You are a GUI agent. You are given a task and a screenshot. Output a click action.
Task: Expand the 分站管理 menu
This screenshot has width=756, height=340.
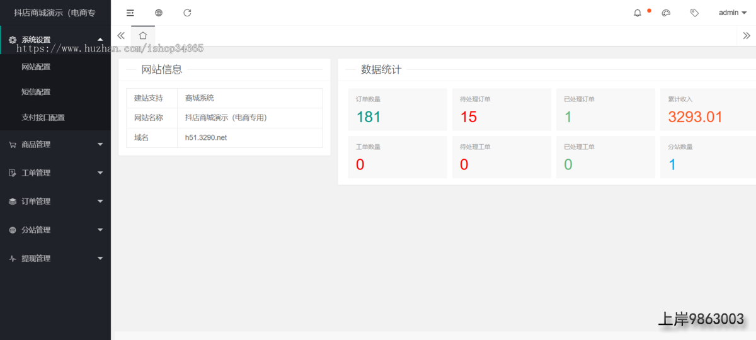pyautogui.click(x=55, y=230)
